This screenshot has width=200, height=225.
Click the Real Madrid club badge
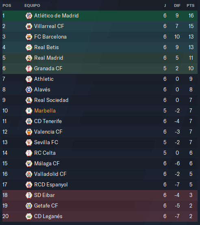tap(29, 58)
